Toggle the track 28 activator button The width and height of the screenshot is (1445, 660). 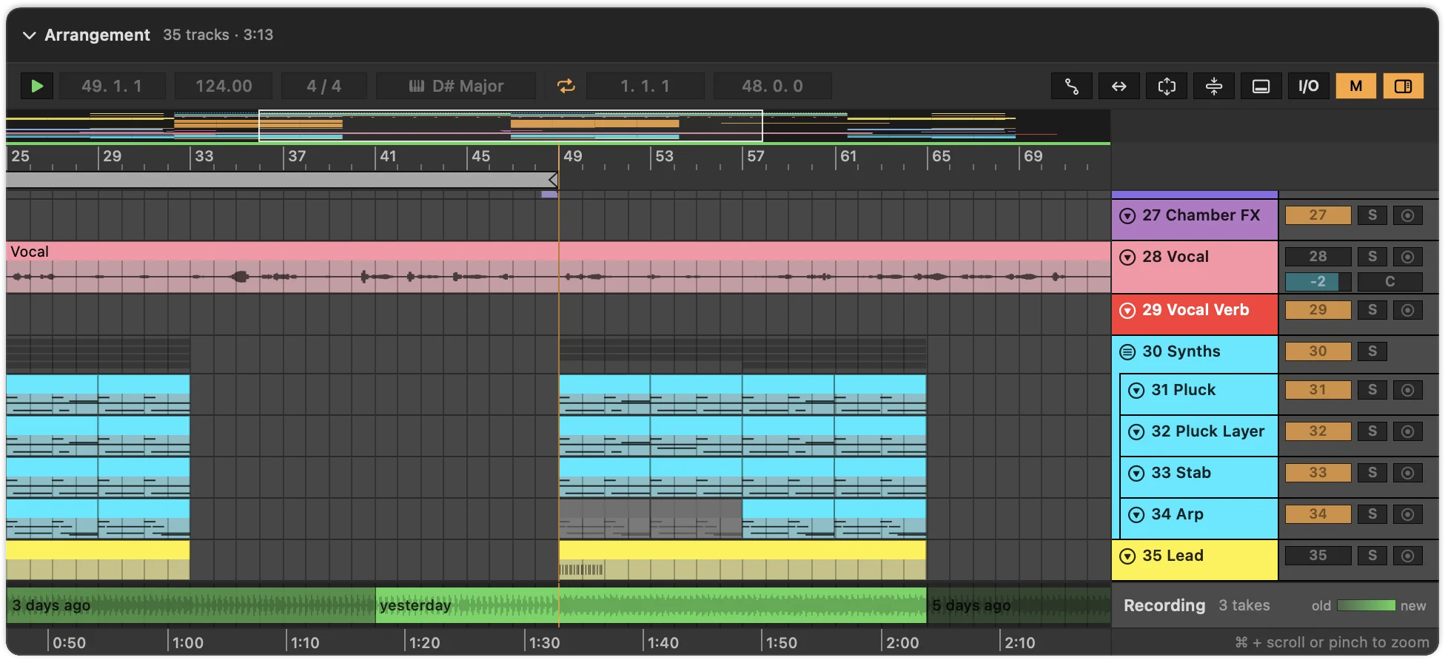pos(1318,257)
